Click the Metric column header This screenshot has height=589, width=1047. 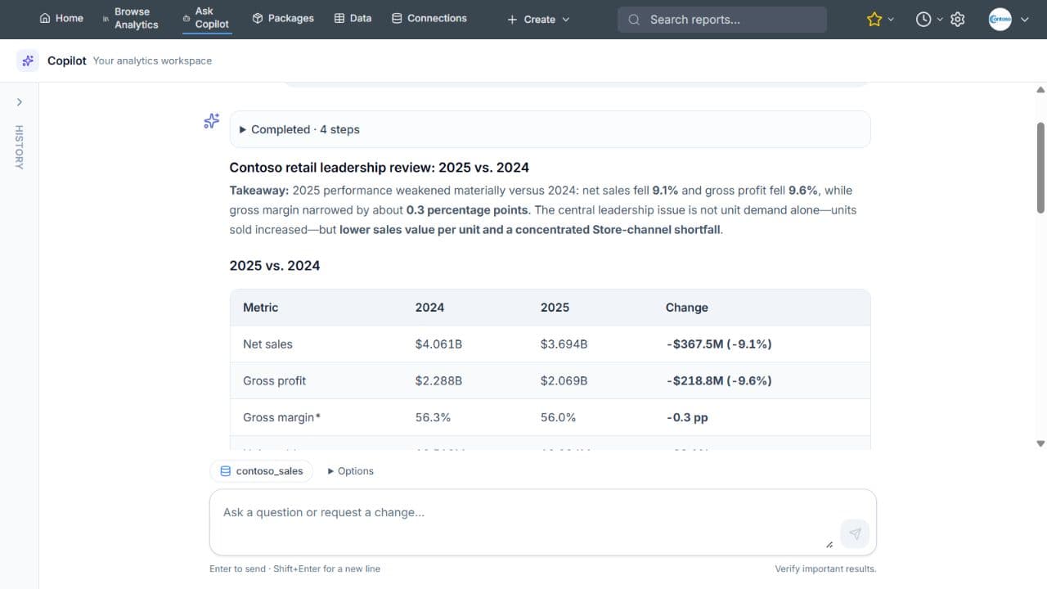pyautogui.click(x=260, y=308)
